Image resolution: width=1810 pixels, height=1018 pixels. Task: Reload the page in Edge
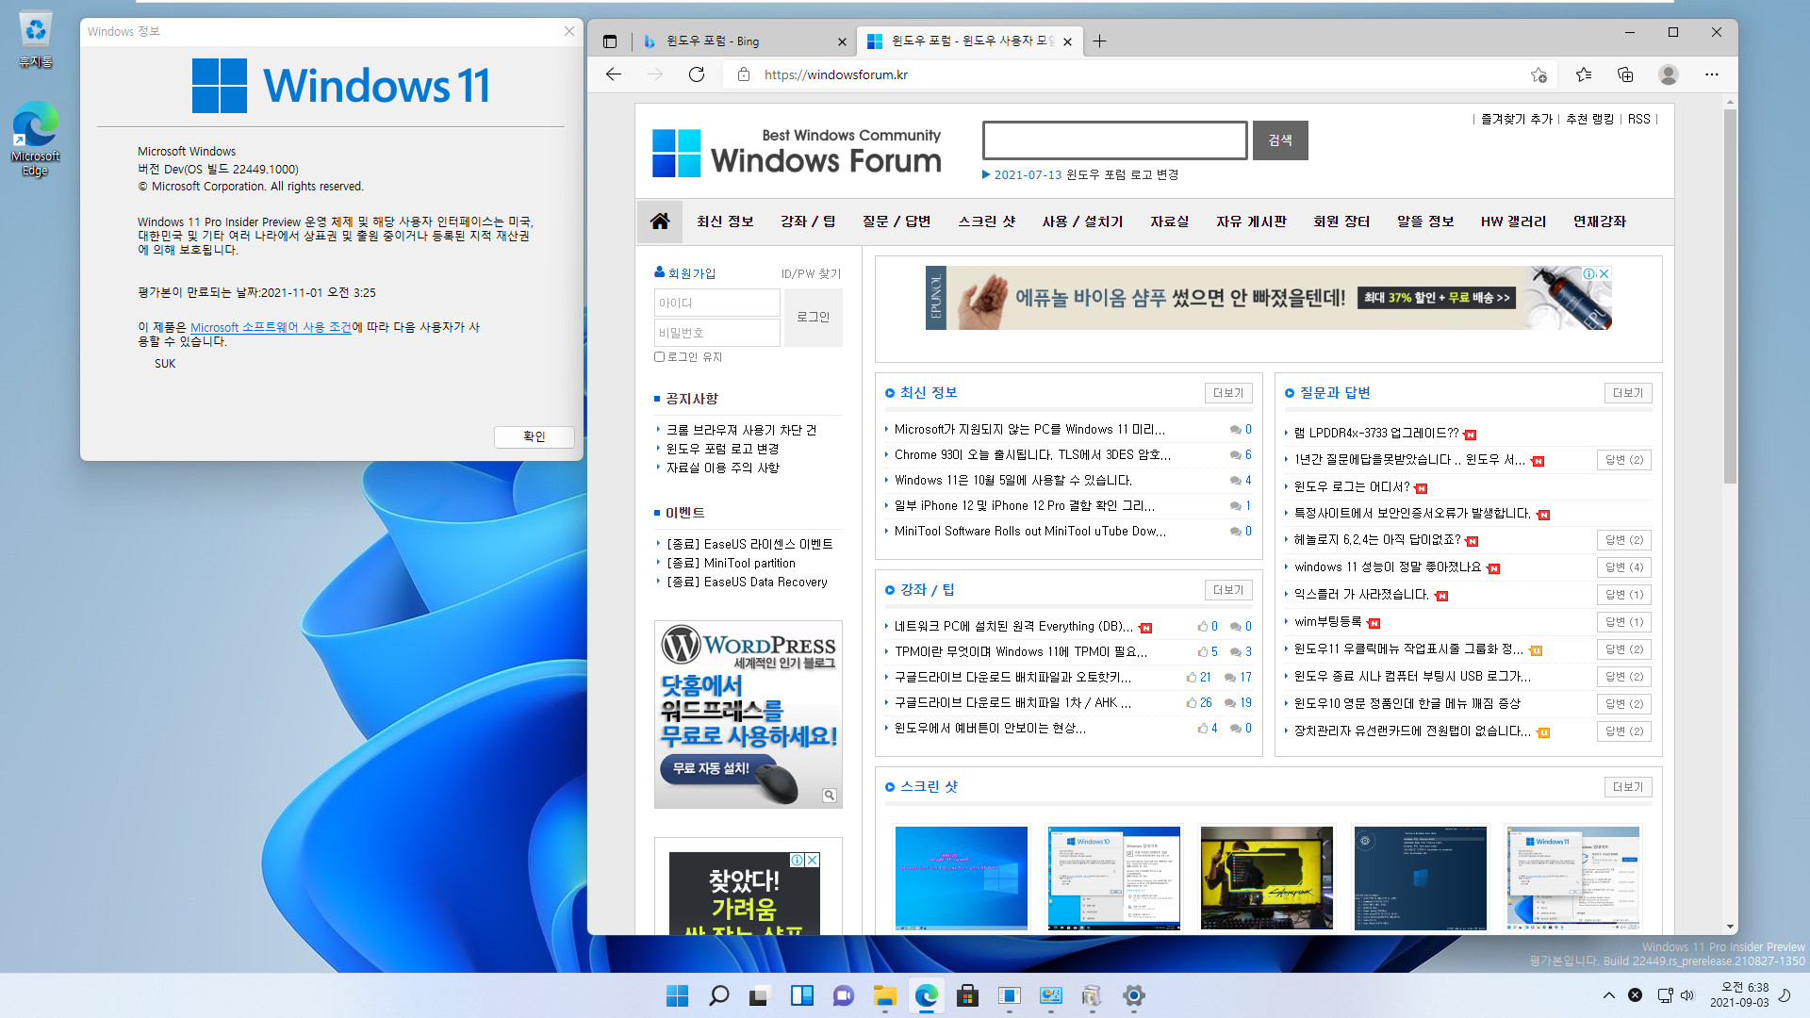pos(697,74)
